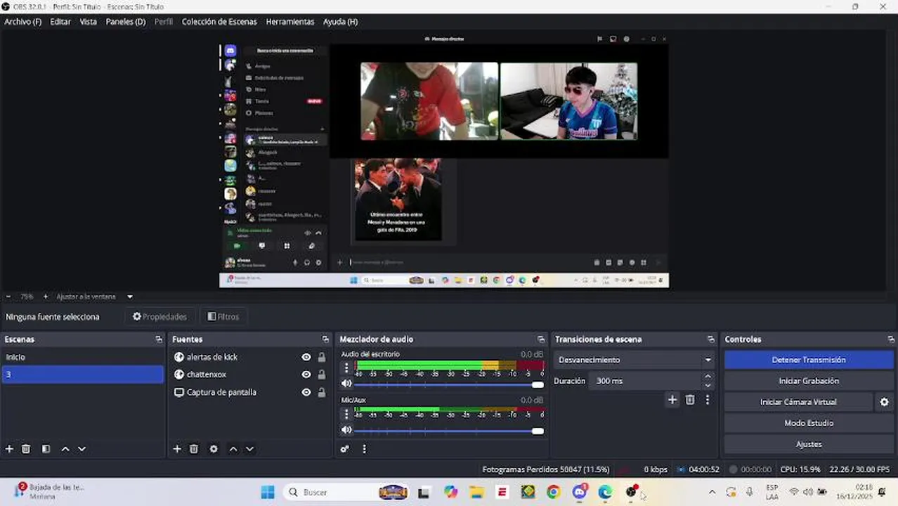Open the Archivo (F) menu
Image resolution: width=898 pixels, height=506 pixels.
pyautogui.click(x=23, y=22)
